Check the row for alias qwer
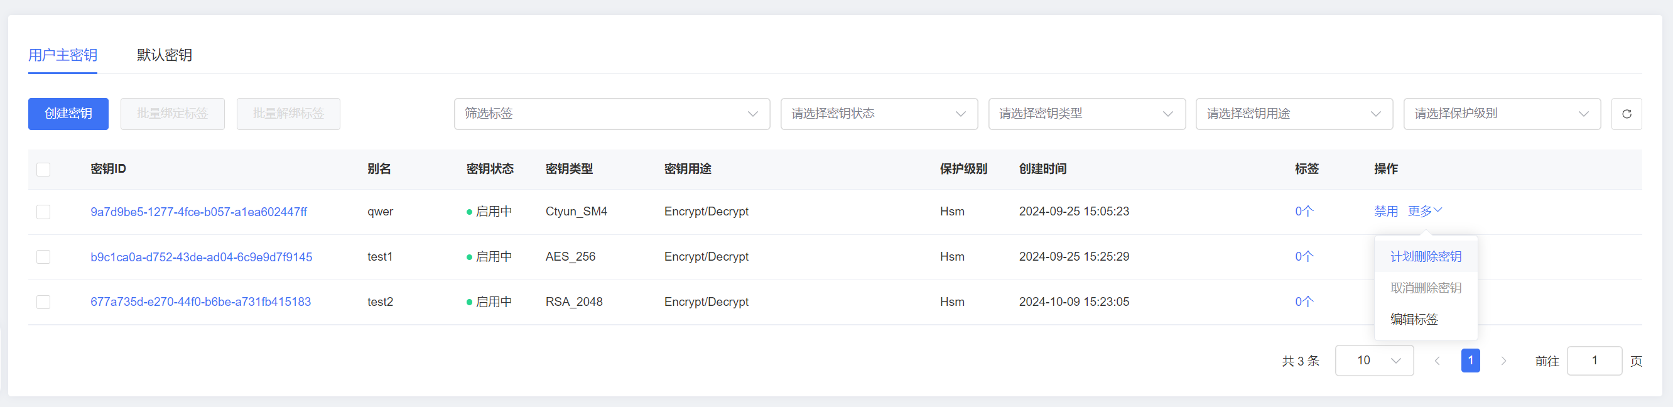 click(x=43, y=212)
